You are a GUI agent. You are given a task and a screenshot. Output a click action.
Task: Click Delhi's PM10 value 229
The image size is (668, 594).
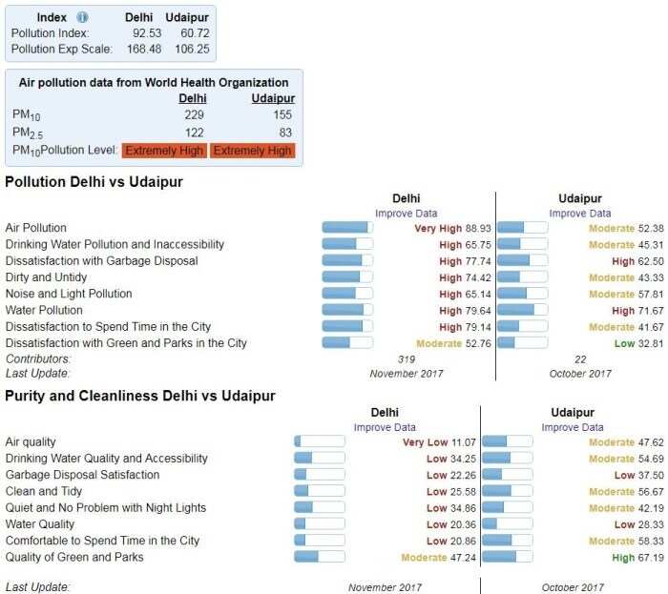pyautogui.click(x=195, y=114)
